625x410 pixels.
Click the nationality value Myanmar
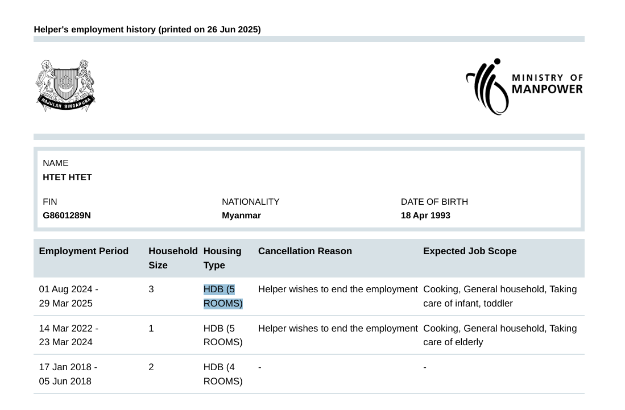pos(241,216)
